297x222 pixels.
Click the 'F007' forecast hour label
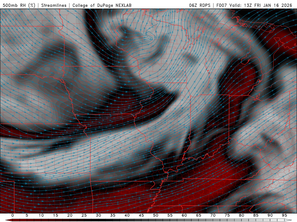click(x=222, y=5)
